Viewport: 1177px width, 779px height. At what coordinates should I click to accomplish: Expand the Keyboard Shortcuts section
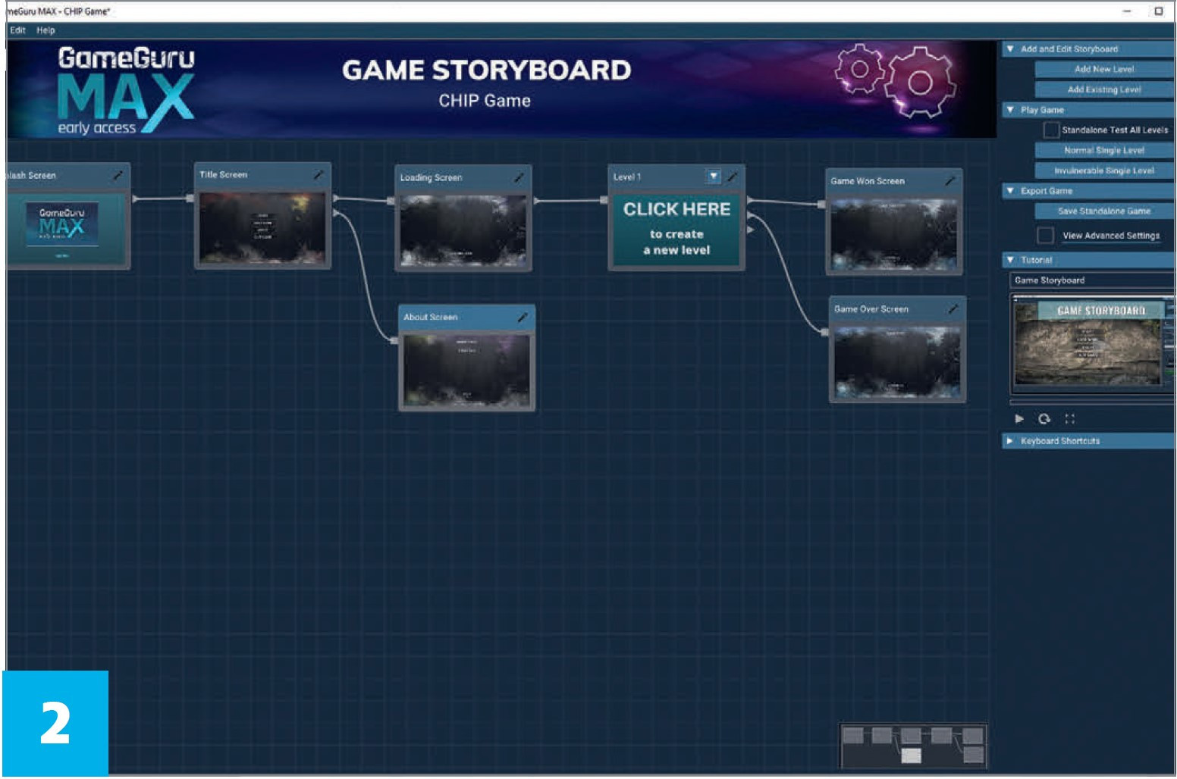1010,441
